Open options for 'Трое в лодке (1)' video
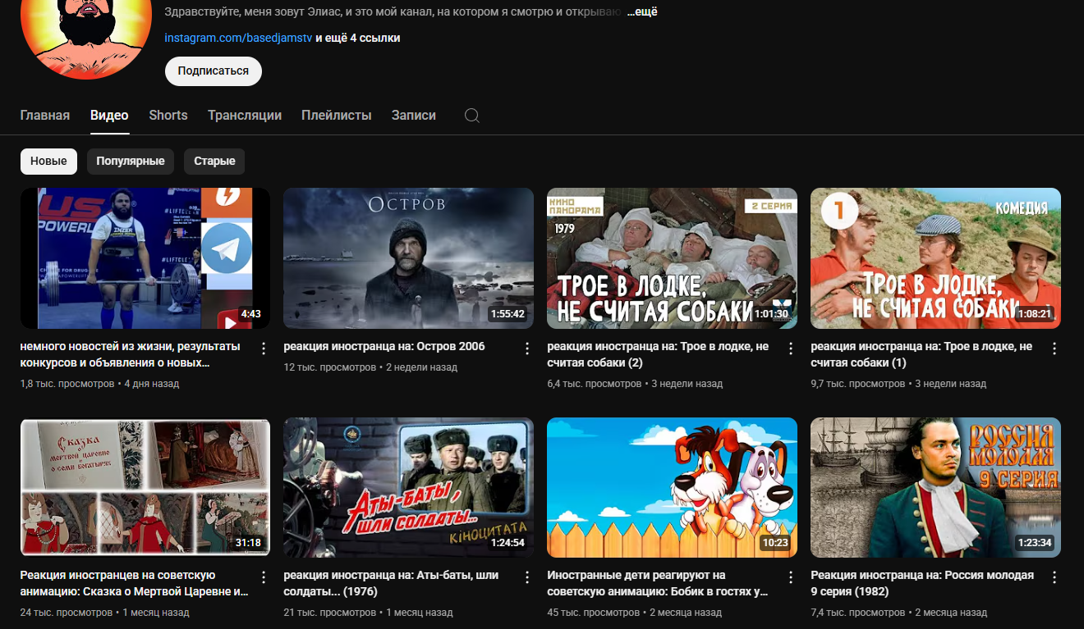The width and height of the screenshot is (1084, 629). coord(1054,349)
